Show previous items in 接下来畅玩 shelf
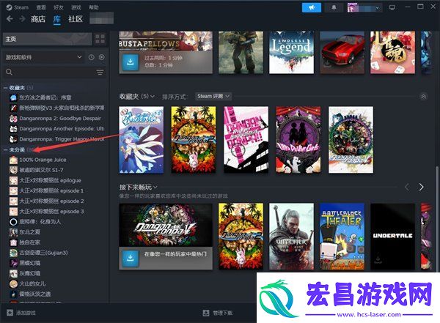Image resolution: width=440 pixels, height=323 pixels. [407, 187]
